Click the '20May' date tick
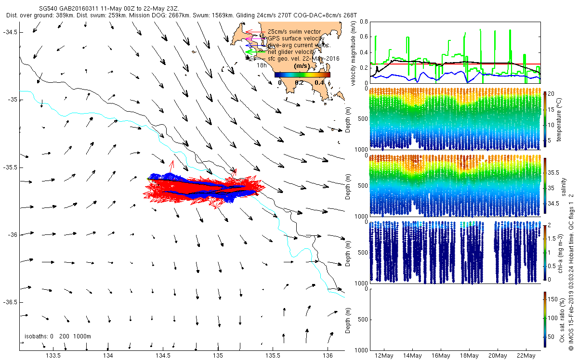This screenshot has height=361, width=578. (x=498, y=356)
